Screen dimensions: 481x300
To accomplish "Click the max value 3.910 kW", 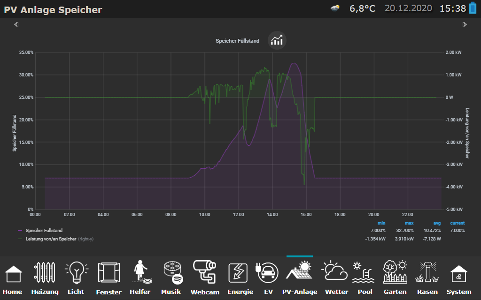I will pyautogui.click(x=404, y=239).
